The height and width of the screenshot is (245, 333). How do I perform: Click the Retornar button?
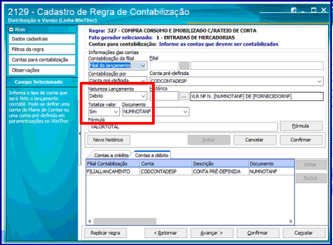tap(165, 233)
